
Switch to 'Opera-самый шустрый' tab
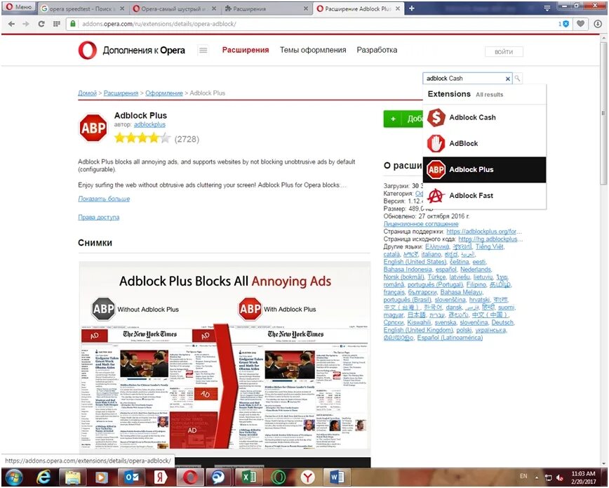point(173,8)
